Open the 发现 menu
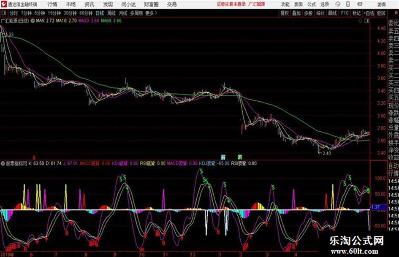The height and width of the screenshot is (257, 399). pos(108,4)
